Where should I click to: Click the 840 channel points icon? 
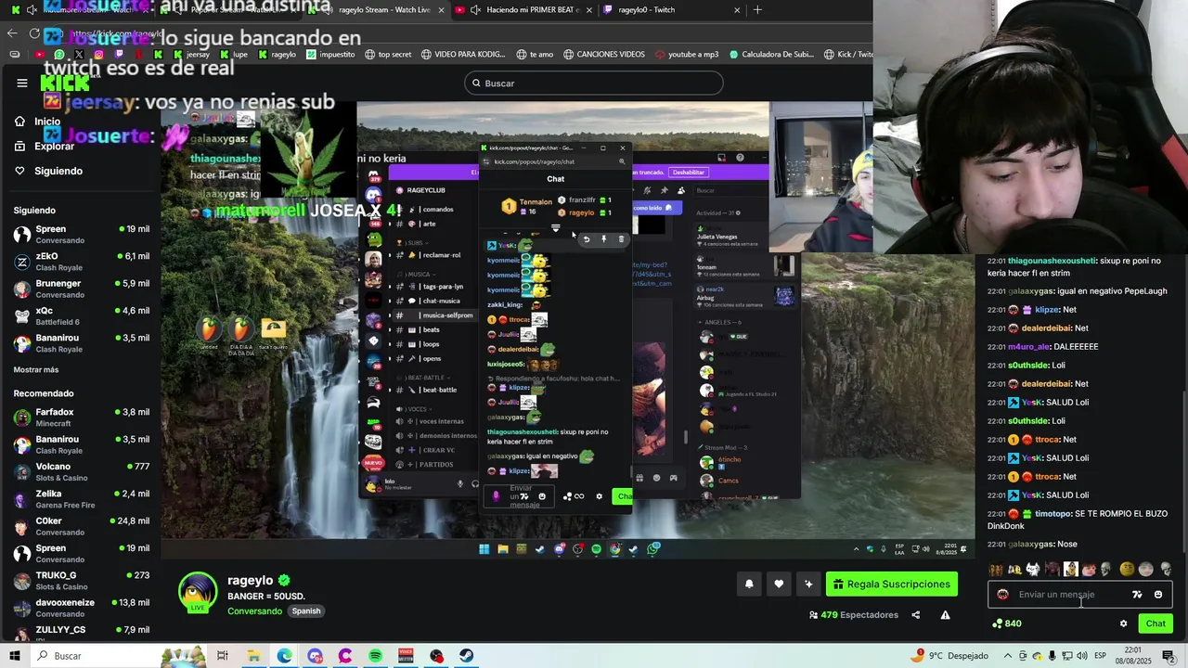[997, 623]
